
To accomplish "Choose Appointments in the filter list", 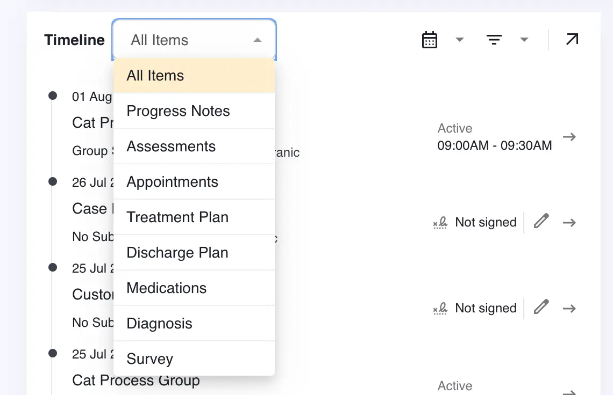I will (x=172, y=182).
